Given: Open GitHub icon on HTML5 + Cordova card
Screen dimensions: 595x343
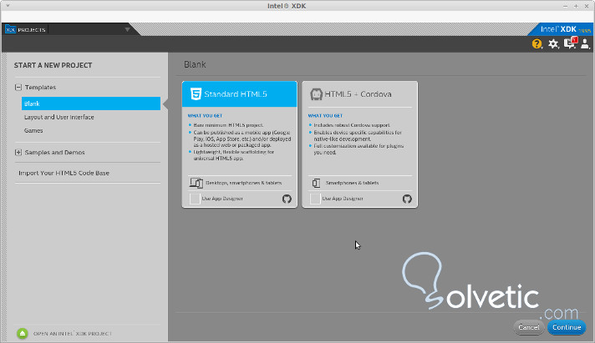Looking at the screenshot, I should point(407,199).
